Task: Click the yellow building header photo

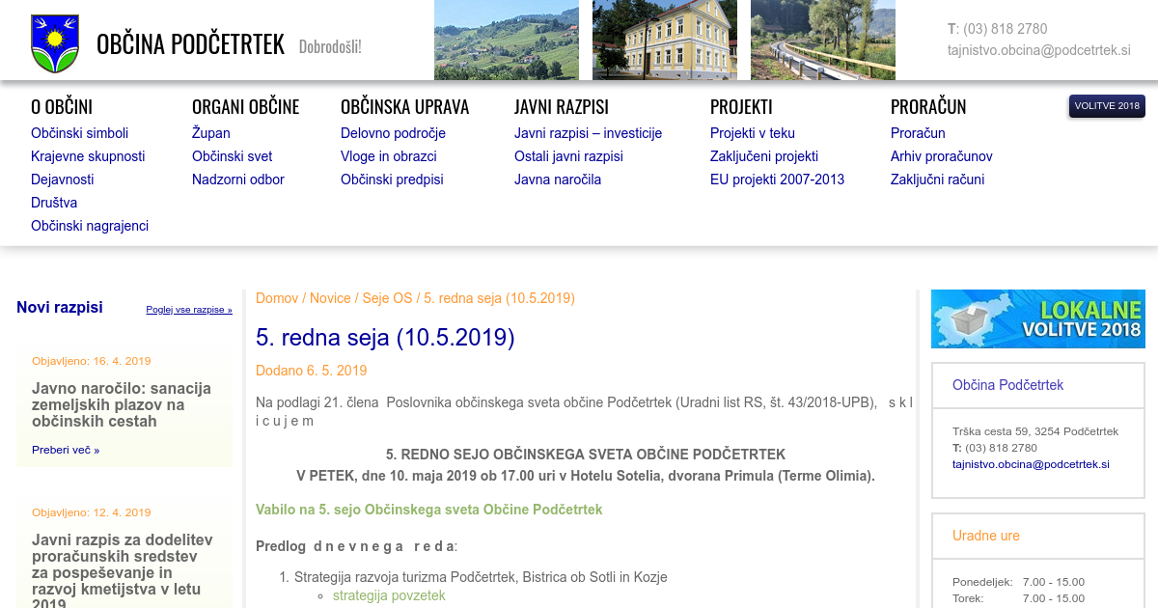Action: tap(664, 40)
